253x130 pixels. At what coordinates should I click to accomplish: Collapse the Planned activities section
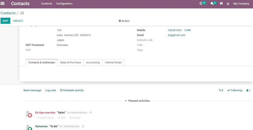click(137, 101)
